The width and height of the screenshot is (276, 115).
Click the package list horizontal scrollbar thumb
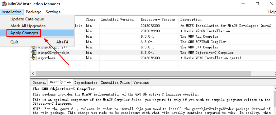click(143, 73)
